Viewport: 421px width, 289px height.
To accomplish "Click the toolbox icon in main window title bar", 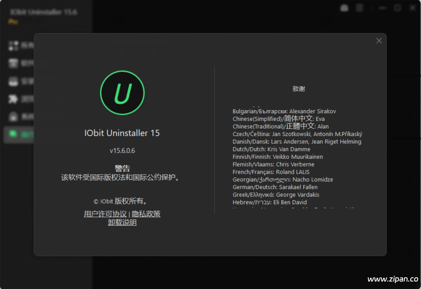I will coord(344,8).
